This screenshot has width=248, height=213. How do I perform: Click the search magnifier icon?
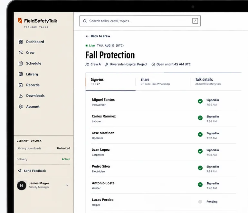pyautogui.click(x=85, y=21)
